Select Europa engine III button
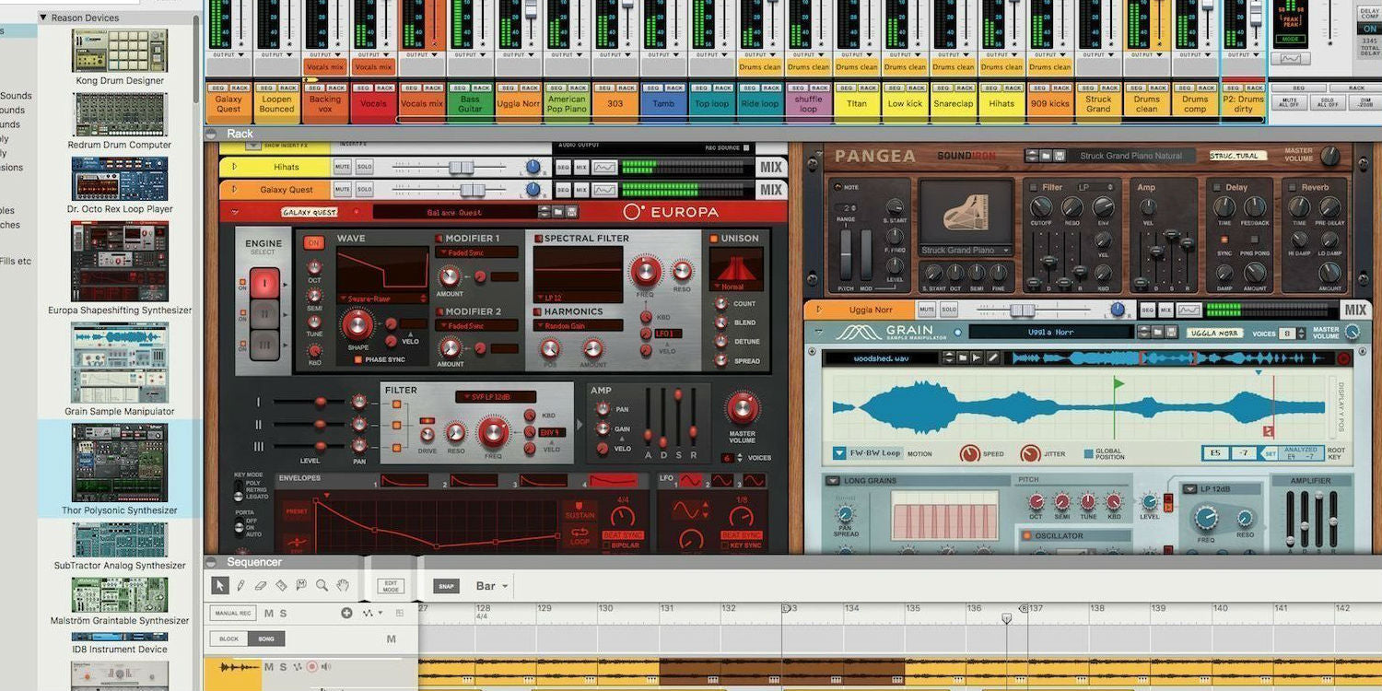Image resolution: width=1382 pixels, height=691 pixels. pyautogui.click(x=264, y=345)
